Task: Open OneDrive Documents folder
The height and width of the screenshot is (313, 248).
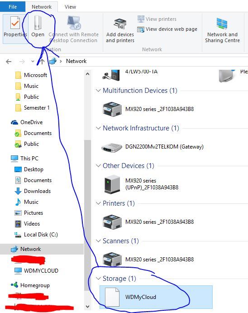Action: point(33,133)
